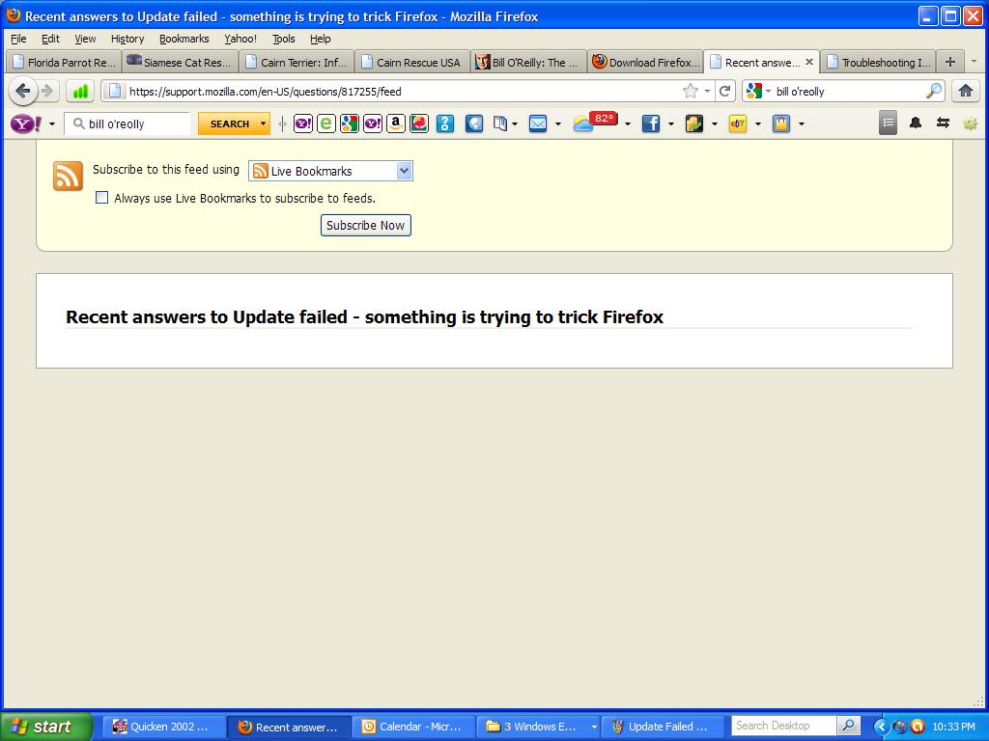989x741 pixels.
Task: Click the Subscribe Now button
Action: 366,226
